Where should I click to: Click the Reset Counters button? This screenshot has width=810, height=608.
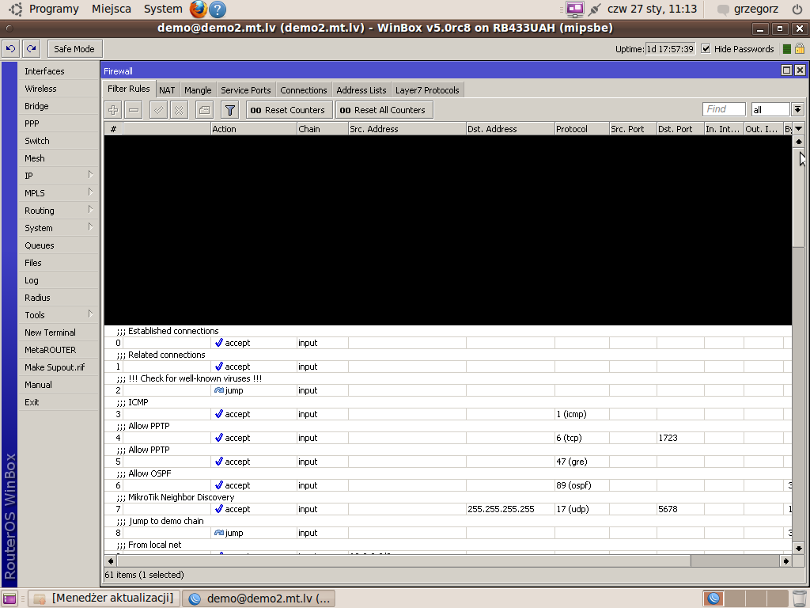click(288, 110)
